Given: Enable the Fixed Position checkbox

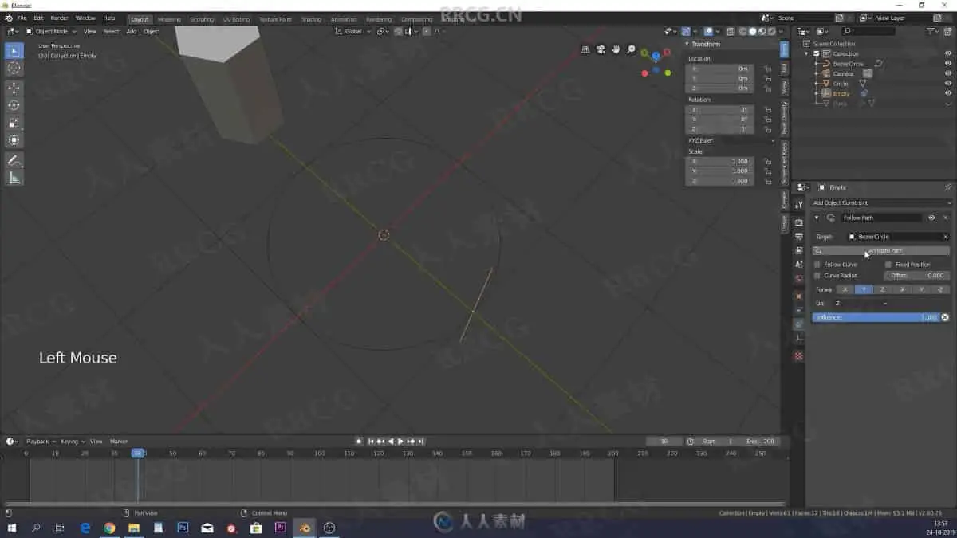Looking at the screenshot, I should click(x=888, y=264).
